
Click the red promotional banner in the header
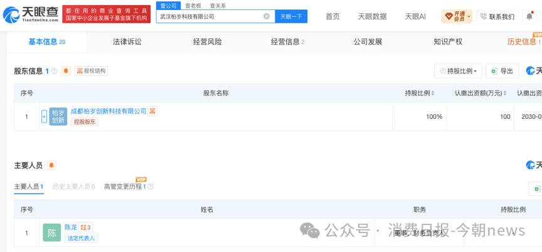(x=107, y=14)
